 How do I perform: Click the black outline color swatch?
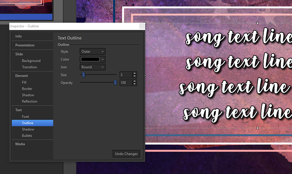90,59
